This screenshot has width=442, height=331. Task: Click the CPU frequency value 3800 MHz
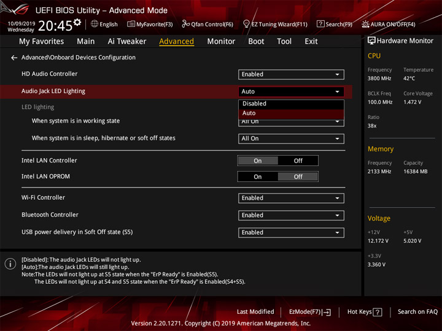tap(379, 78)
